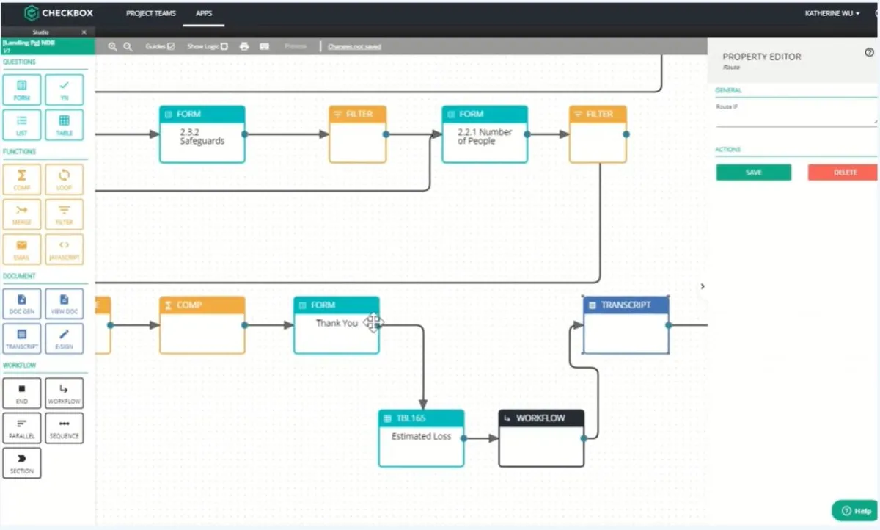
Task: Pick the E-SIGN document block
Action: coord(64,338)
